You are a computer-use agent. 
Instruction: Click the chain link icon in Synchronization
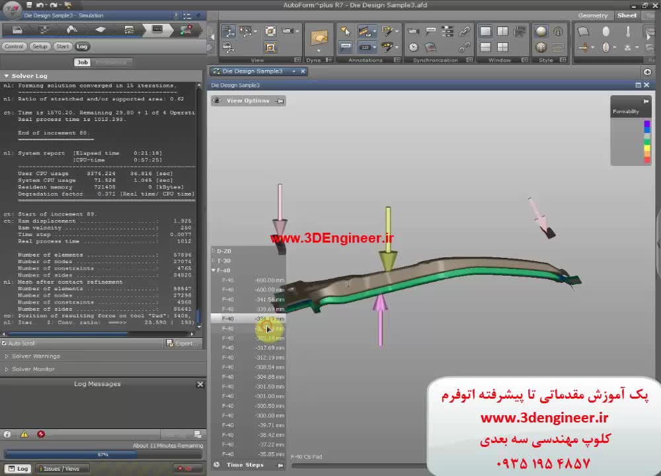[x=465, y=31]
